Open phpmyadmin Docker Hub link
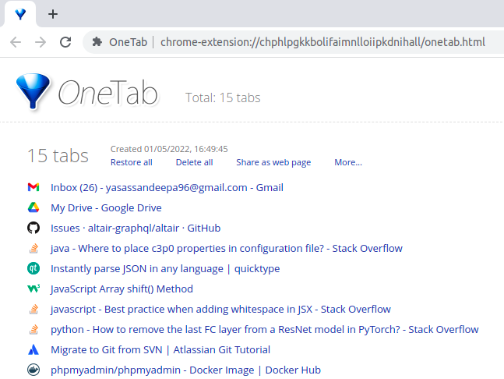The height and width of the screenshot is (379, 504). point(185,370)
